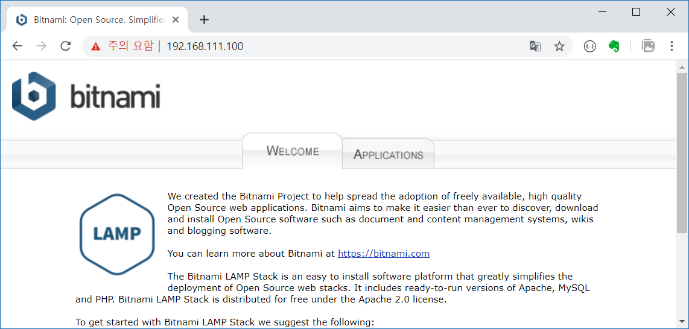Open the security warning triangle icon
Screen dimensions: 689x329
[x=96, y=46]
